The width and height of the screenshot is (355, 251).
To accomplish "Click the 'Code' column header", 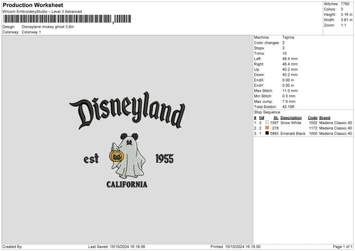I will click(312, 118).
